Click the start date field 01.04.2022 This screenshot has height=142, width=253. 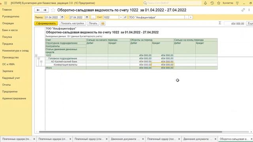click(53, 17)
